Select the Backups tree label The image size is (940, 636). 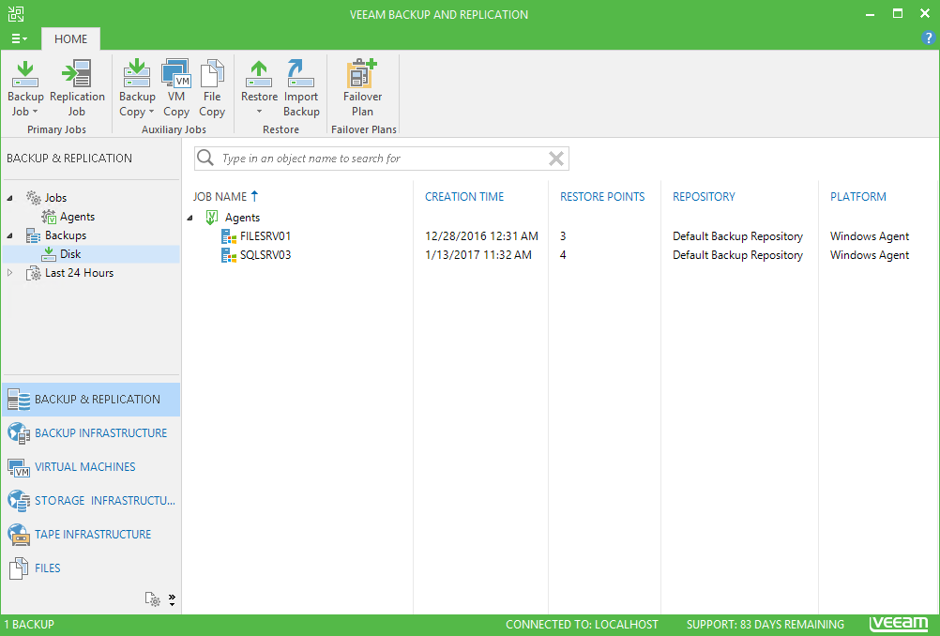click(66, 235)
